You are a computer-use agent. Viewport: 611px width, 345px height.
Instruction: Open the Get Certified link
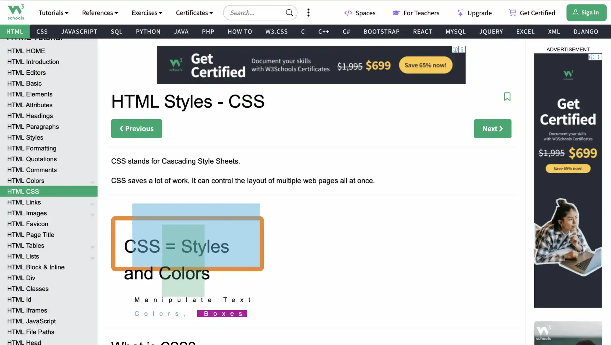tap(532, 13)
